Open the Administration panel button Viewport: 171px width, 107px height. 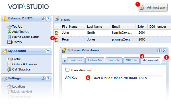click(x=153, y=7)
